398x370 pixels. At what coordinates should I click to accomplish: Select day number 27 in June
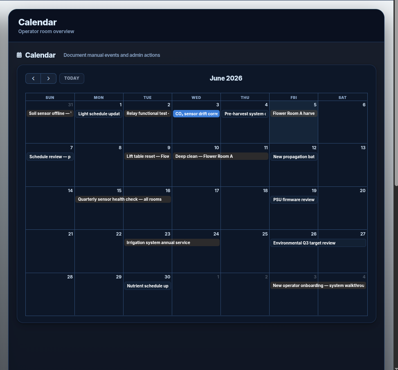363,234
